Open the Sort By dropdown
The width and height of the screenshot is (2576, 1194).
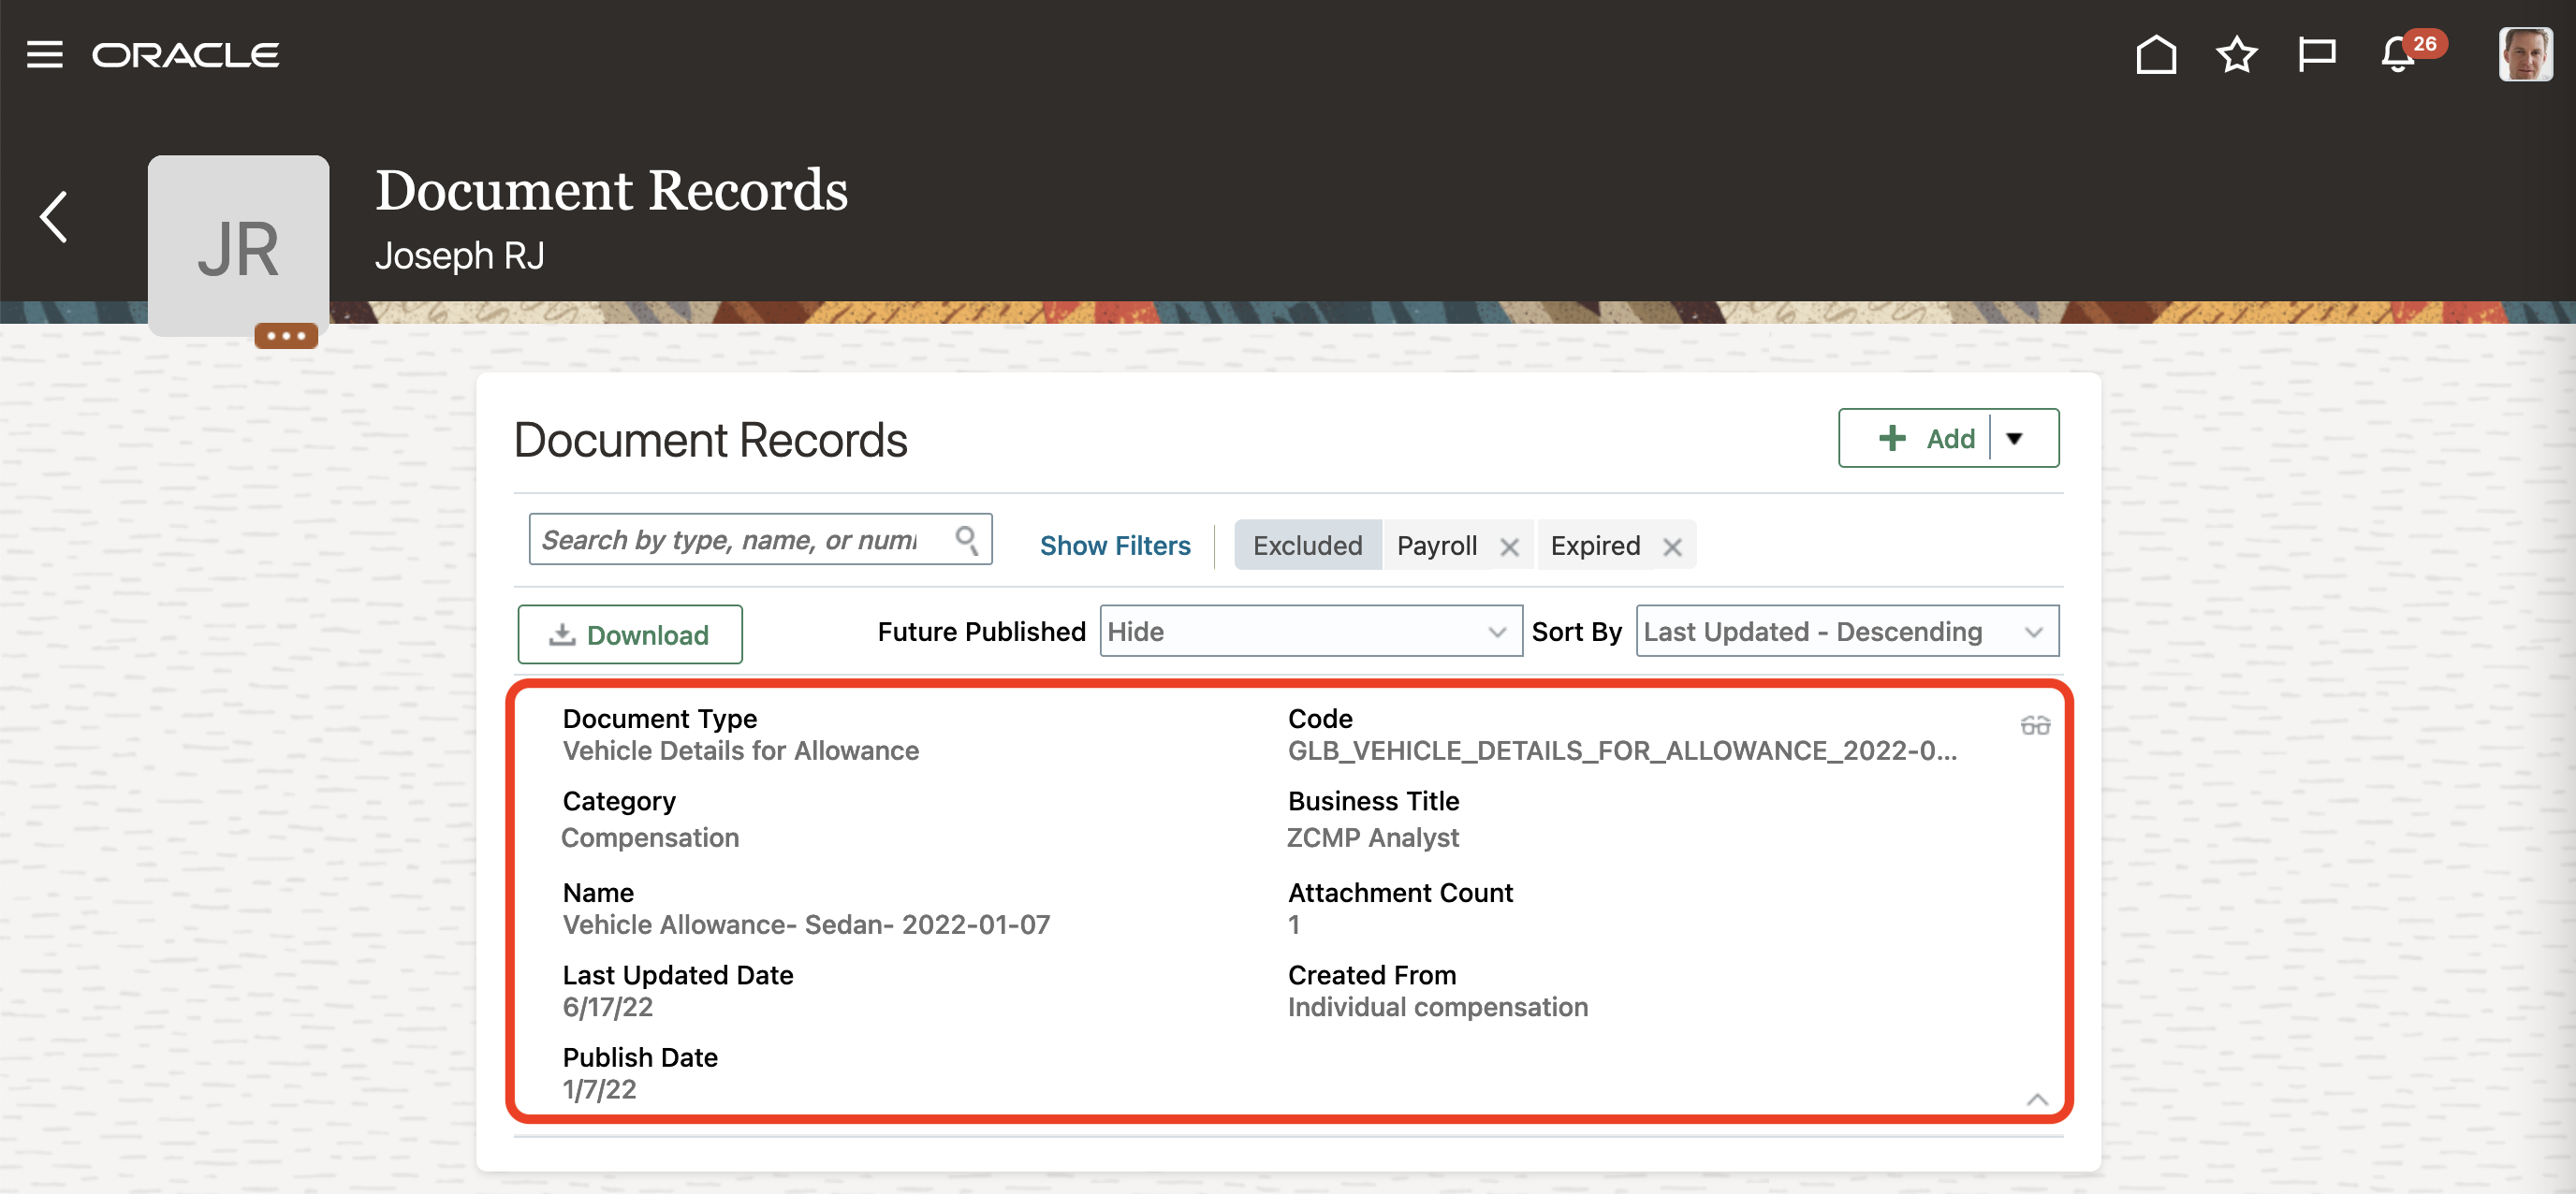tap(1846, 632)
